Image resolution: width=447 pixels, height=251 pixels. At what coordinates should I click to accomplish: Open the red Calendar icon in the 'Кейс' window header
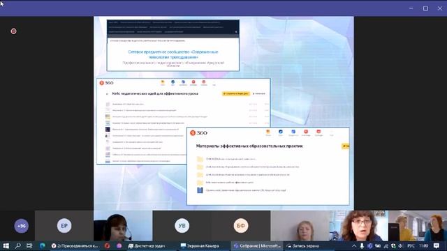tap(193, 83)
